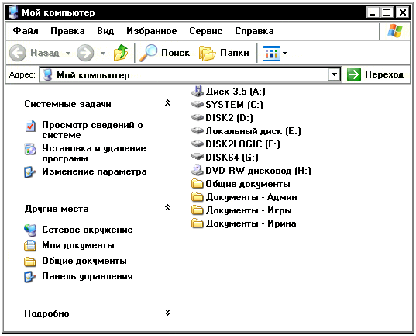The height and width of the screenshot is (336, 416).
Task: Click the Back arrow icon
Action: coord(18,53)
